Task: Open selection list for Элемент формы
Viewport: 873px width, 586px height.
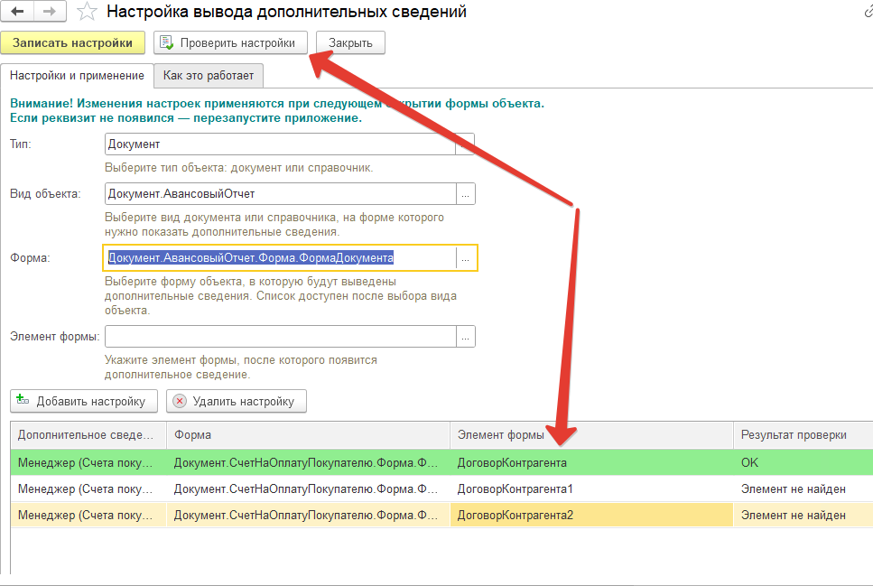Action: (x=466, y=337)
